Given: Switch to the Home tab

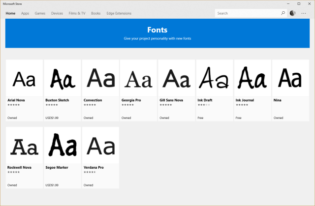Looking at the screenshot, I should click(x=10, y=13).
